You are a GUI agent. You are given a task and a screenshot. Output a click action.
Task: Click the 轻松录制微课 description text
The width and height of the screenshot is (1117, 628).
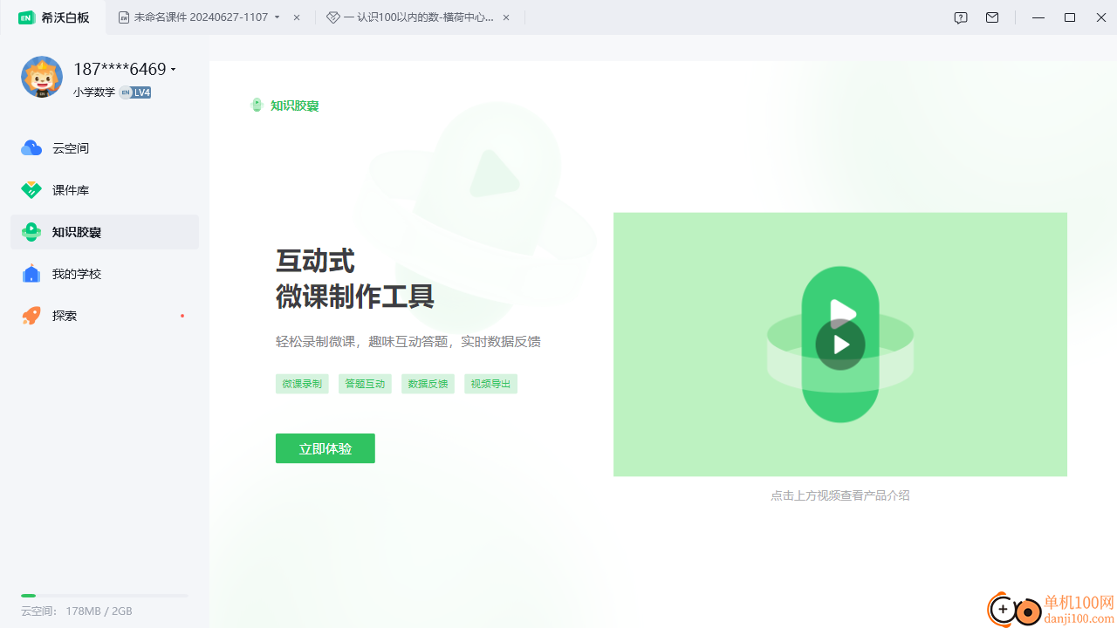[x=408, y=342]
